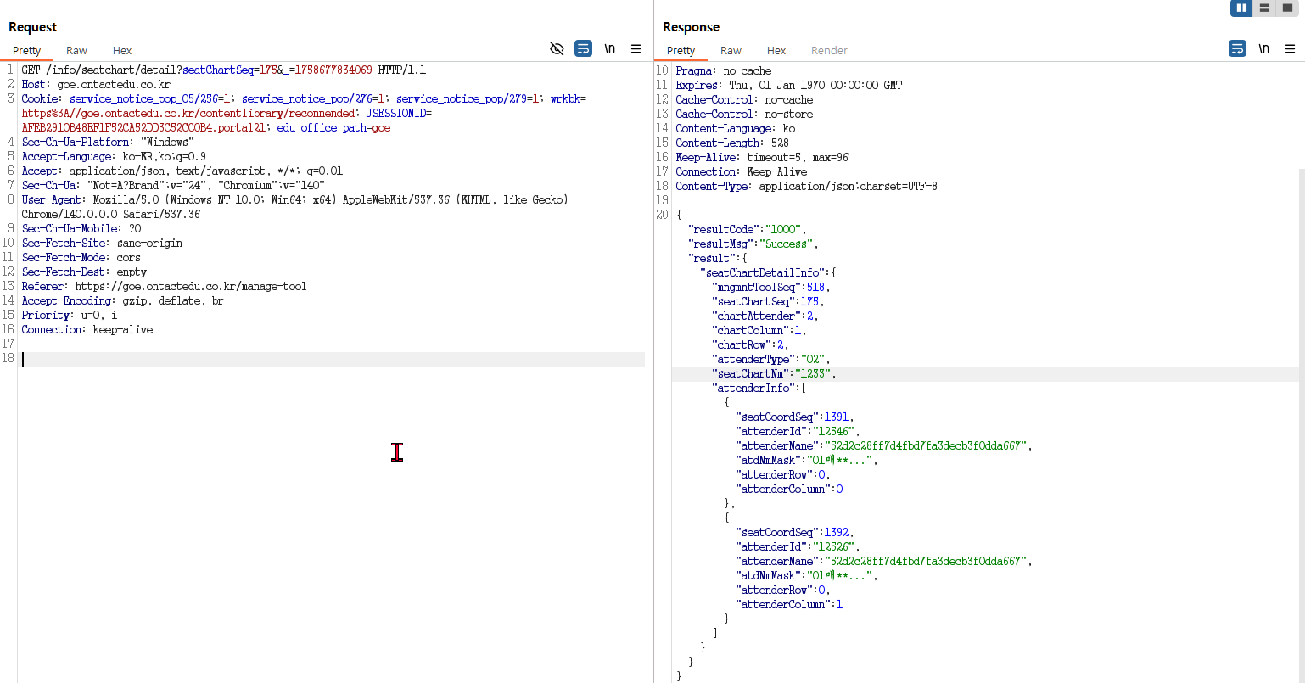Switch to combined single-pane layout icon

pyautogui.click(x=1286, y=8)
